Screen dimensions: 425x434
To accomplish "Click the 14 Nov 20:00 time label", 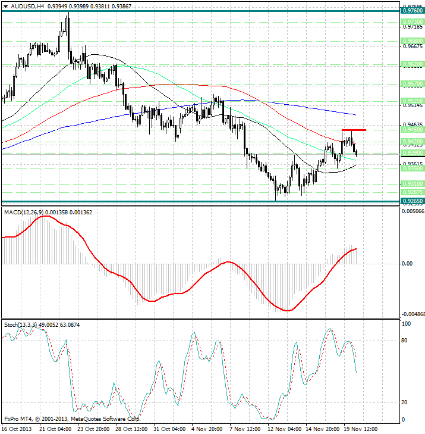I will coord(323,429).
